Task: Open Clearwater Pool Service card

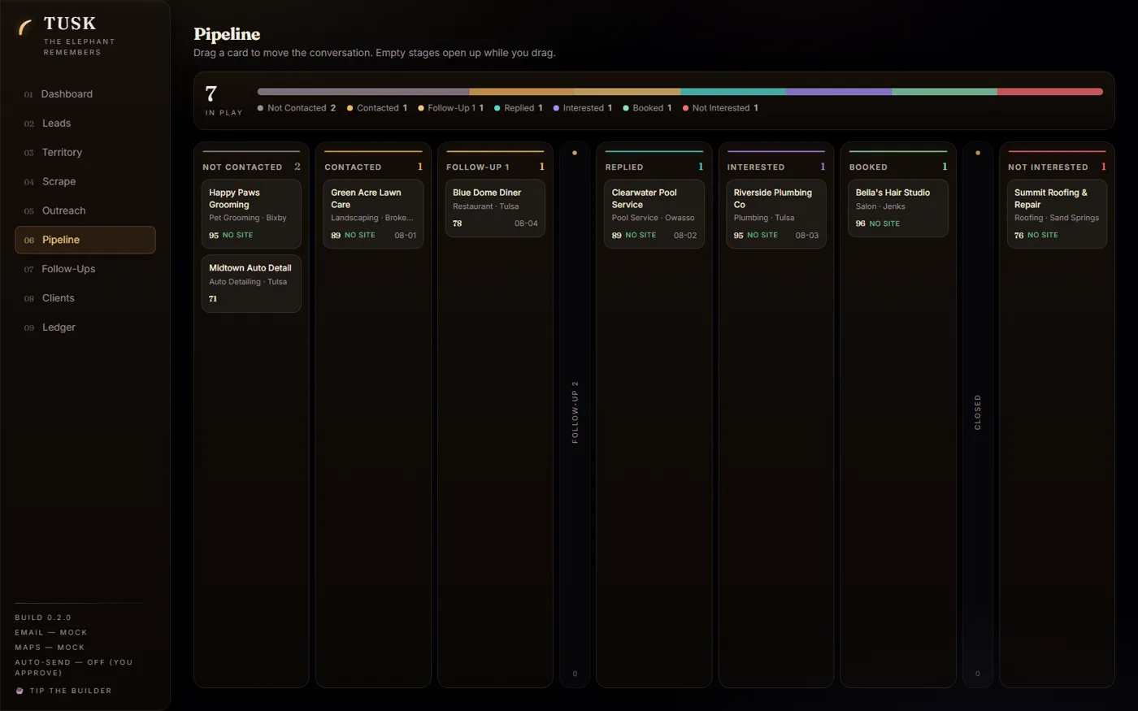Action: click(x=654, y=214)
